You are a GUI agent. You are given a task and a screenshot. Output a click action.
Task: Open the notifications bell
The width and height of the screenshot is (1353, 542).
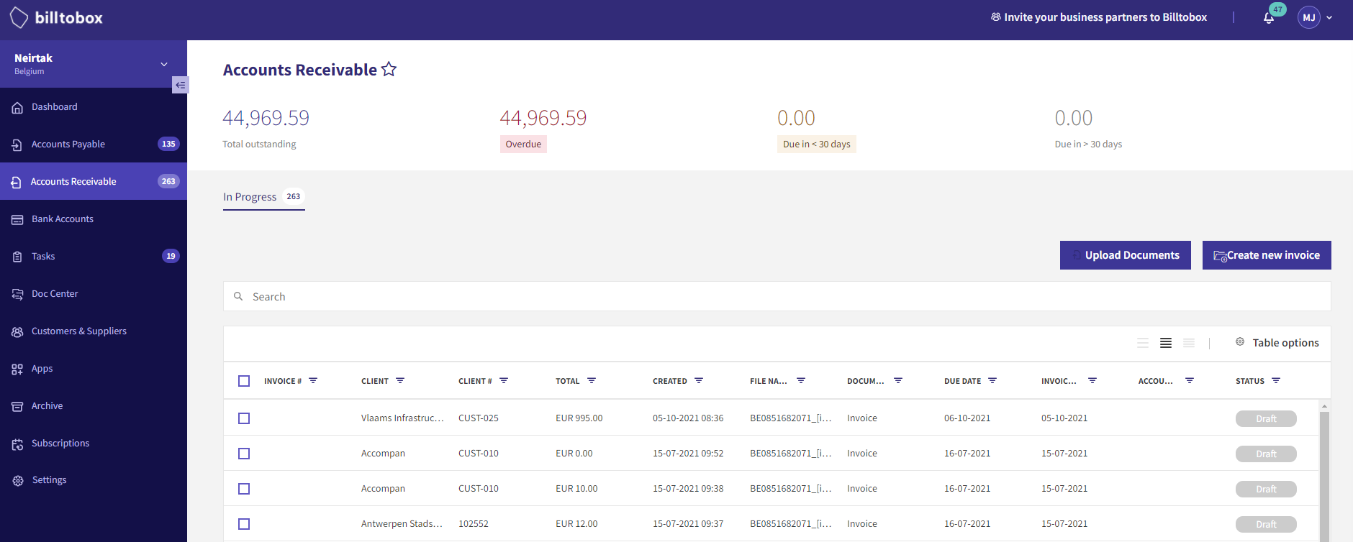(1269, 18)
